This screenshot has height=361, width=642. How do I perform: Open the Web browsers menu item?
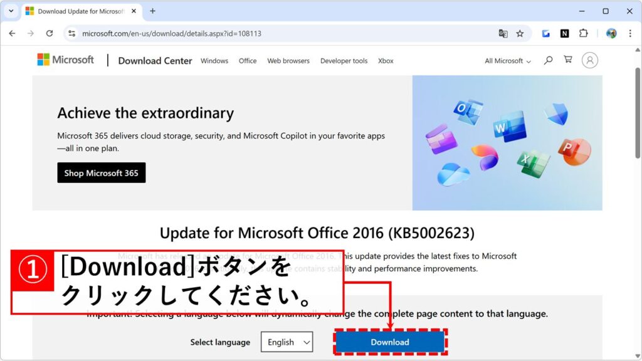(x=288, y=61)
